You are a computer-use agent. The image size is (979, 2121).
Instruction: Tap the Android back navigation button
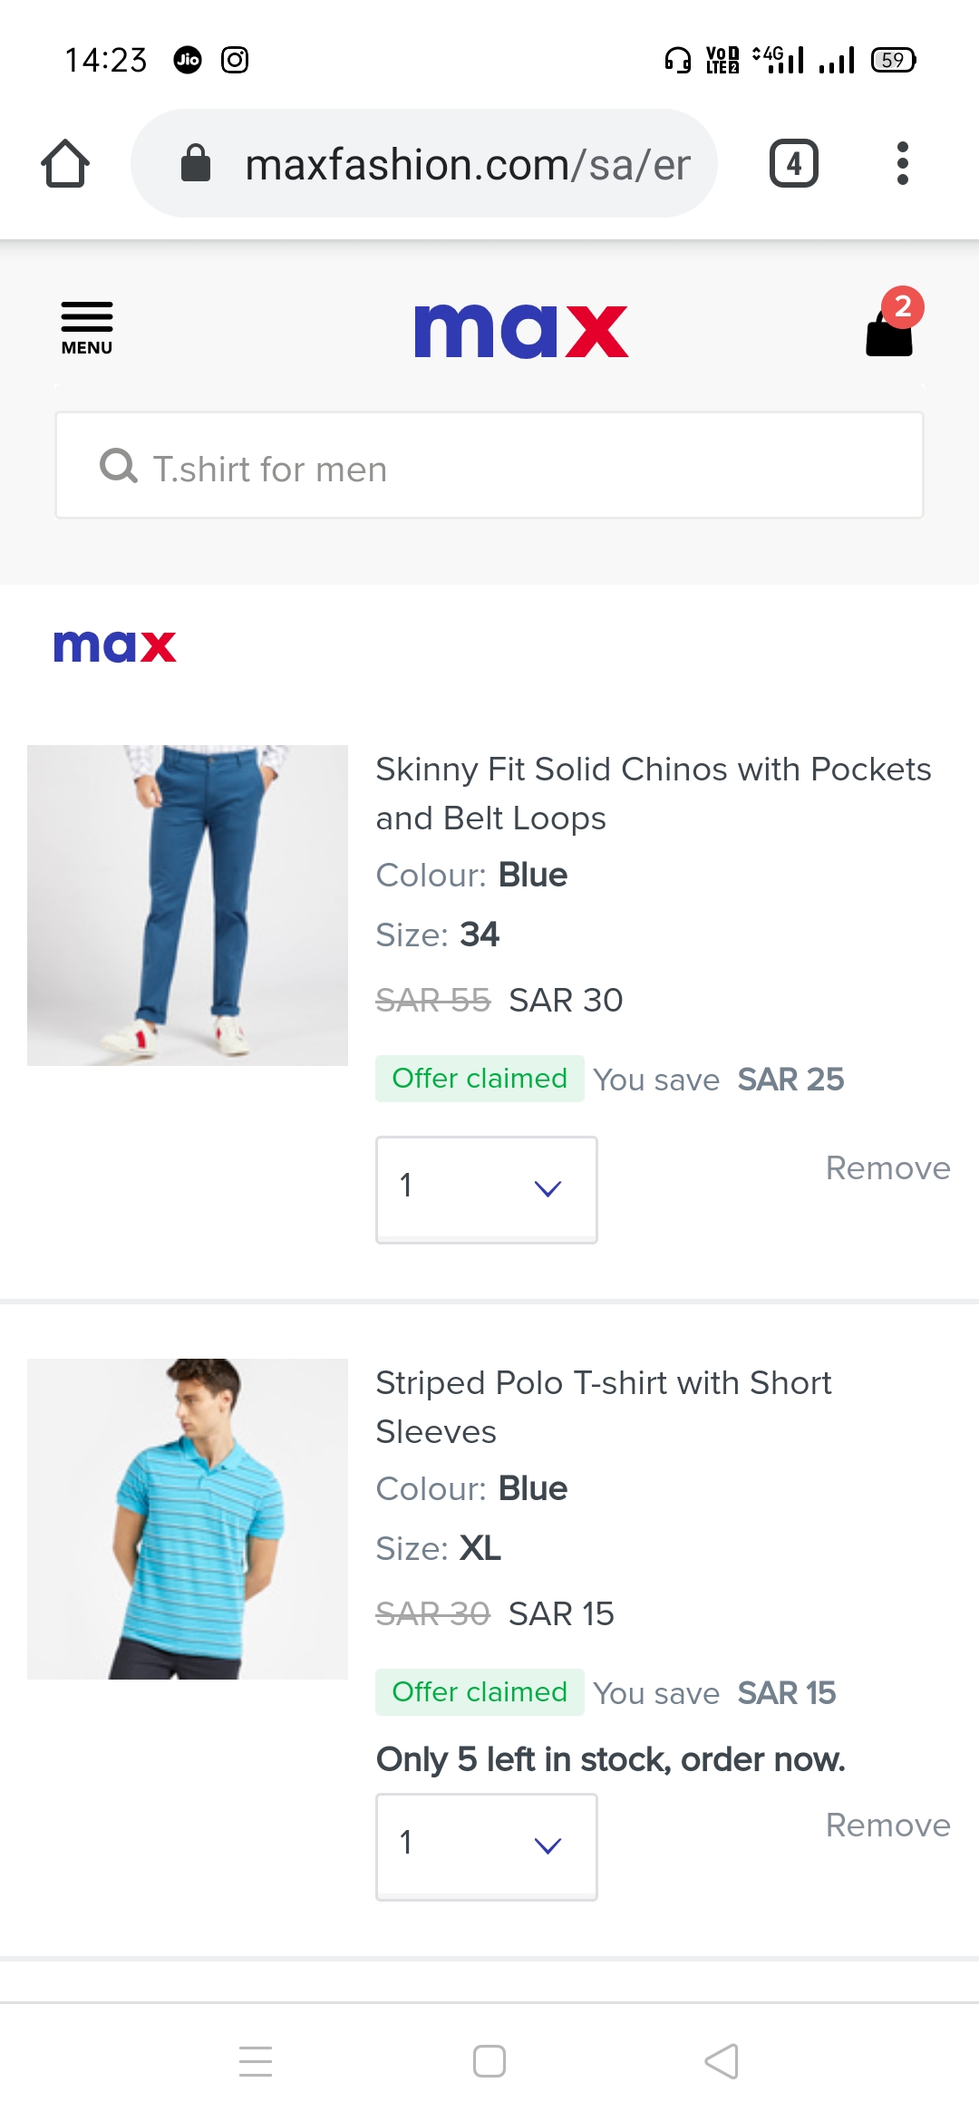(x=722, y=2061)
